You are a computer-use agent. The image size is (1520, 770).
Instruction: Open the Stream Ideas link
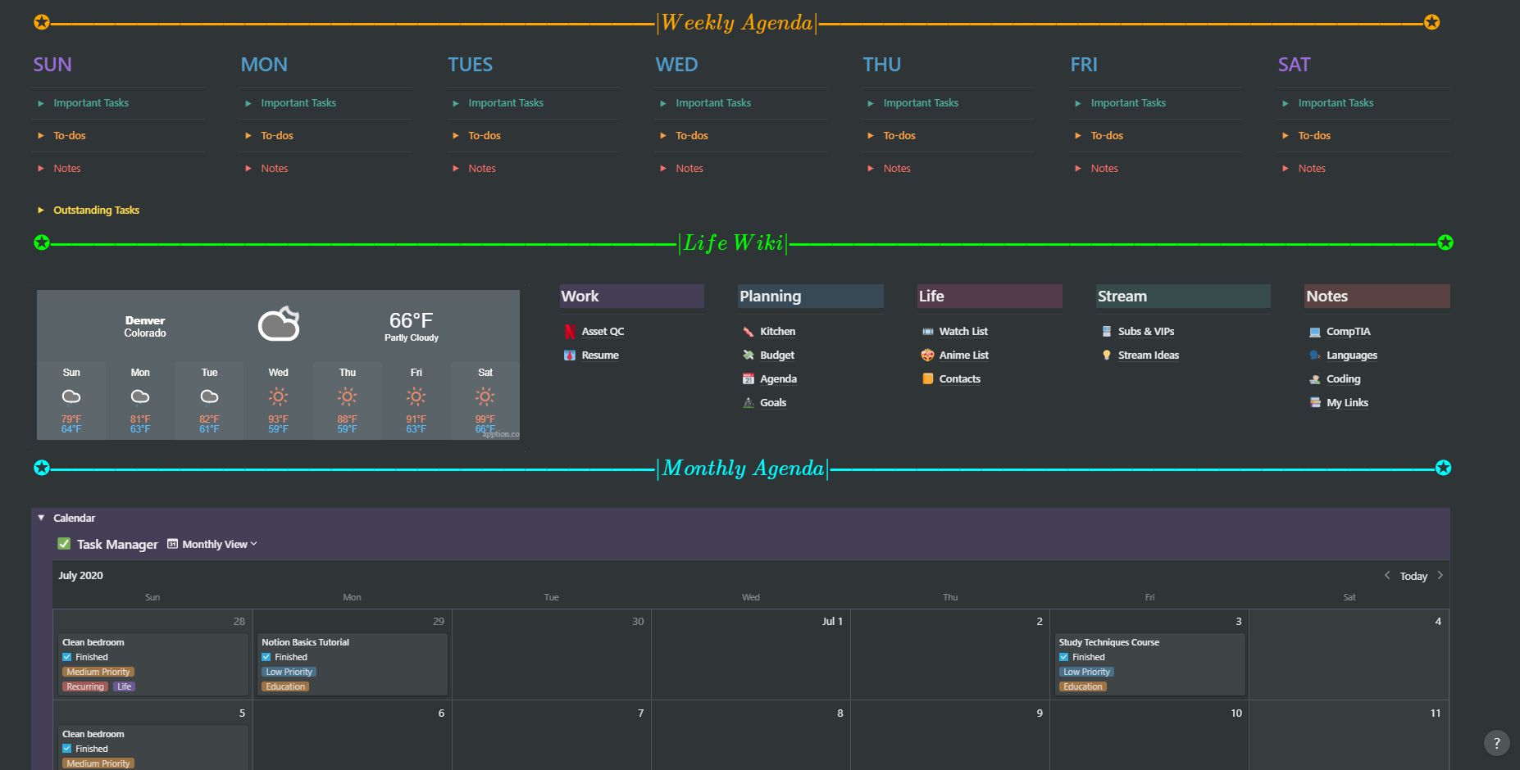click(x=1148, y=355)
